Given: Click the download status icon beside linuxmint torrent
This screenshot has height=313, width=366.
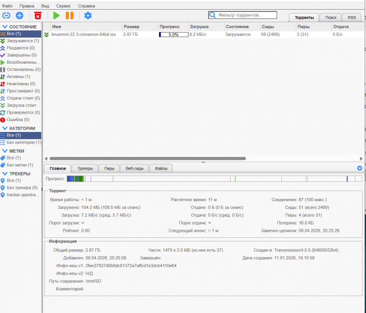Looking at the screenshot, I should [x=46, y=34].
